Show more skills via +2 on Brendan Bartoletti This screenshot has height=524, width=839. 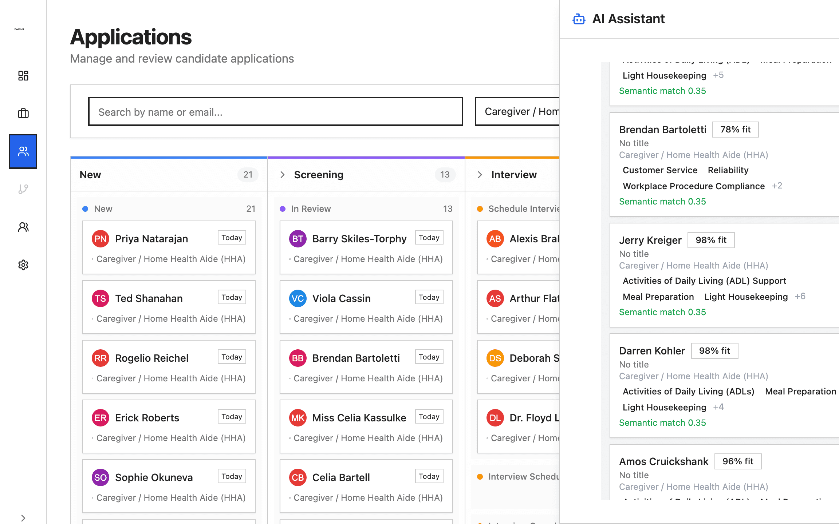(x=777, y=186)
